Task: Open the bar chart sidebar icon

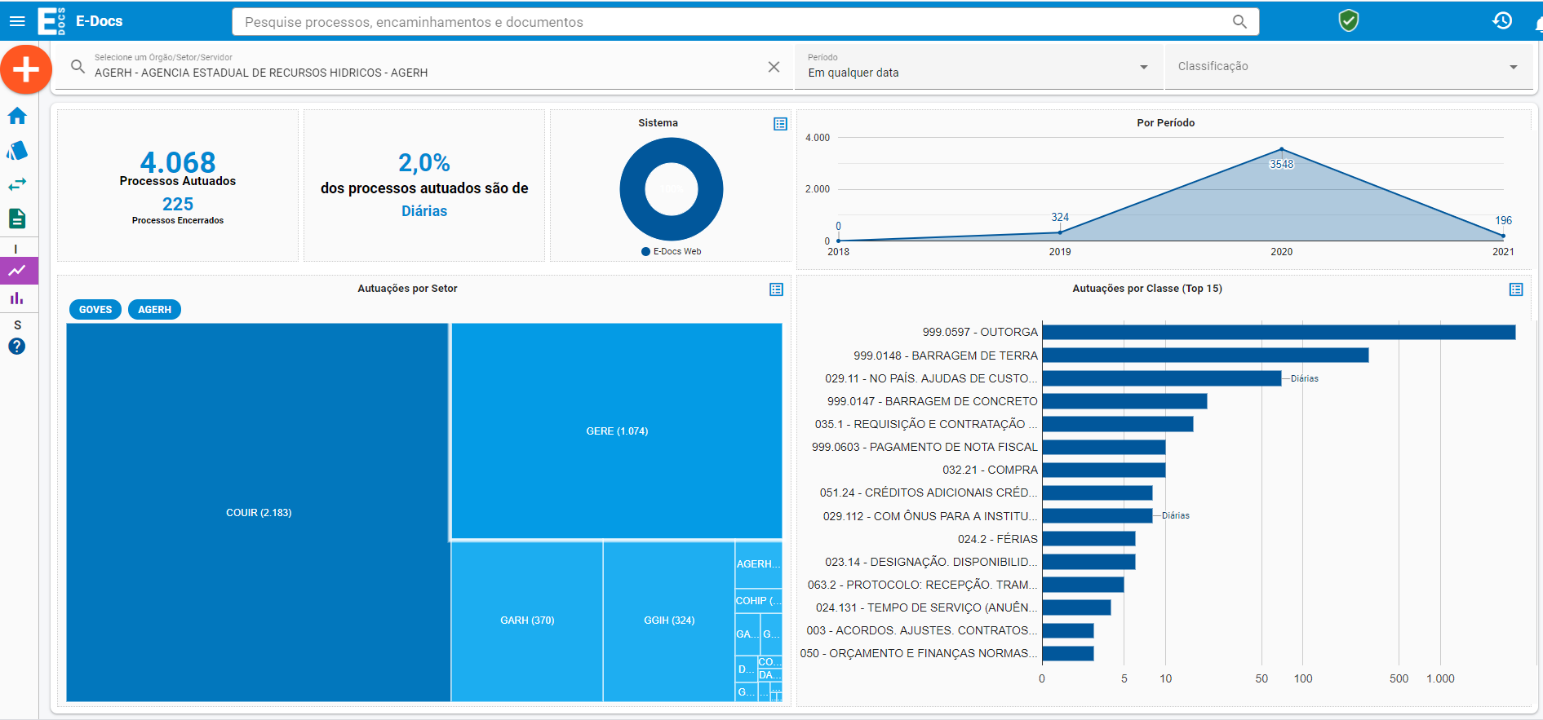Action: pyautogui.click(x=17, y=298)
